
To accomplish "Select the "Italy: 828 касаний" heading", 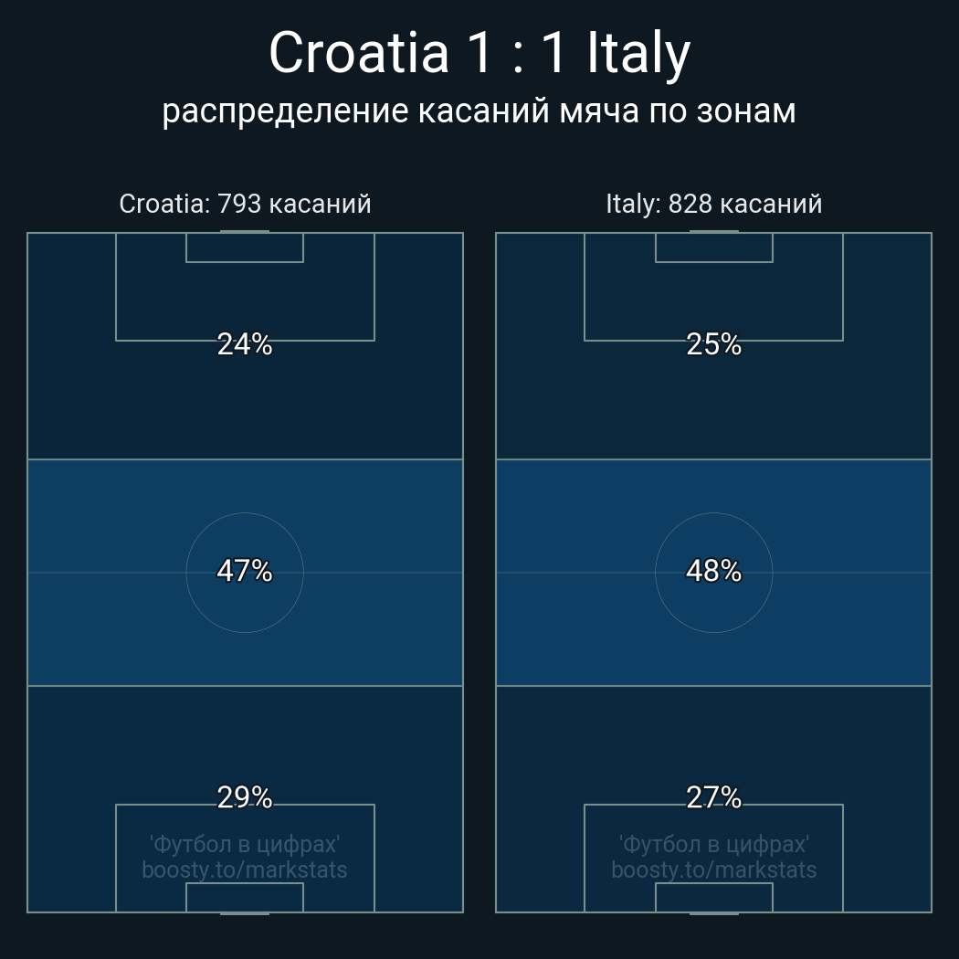I will 713,204.
